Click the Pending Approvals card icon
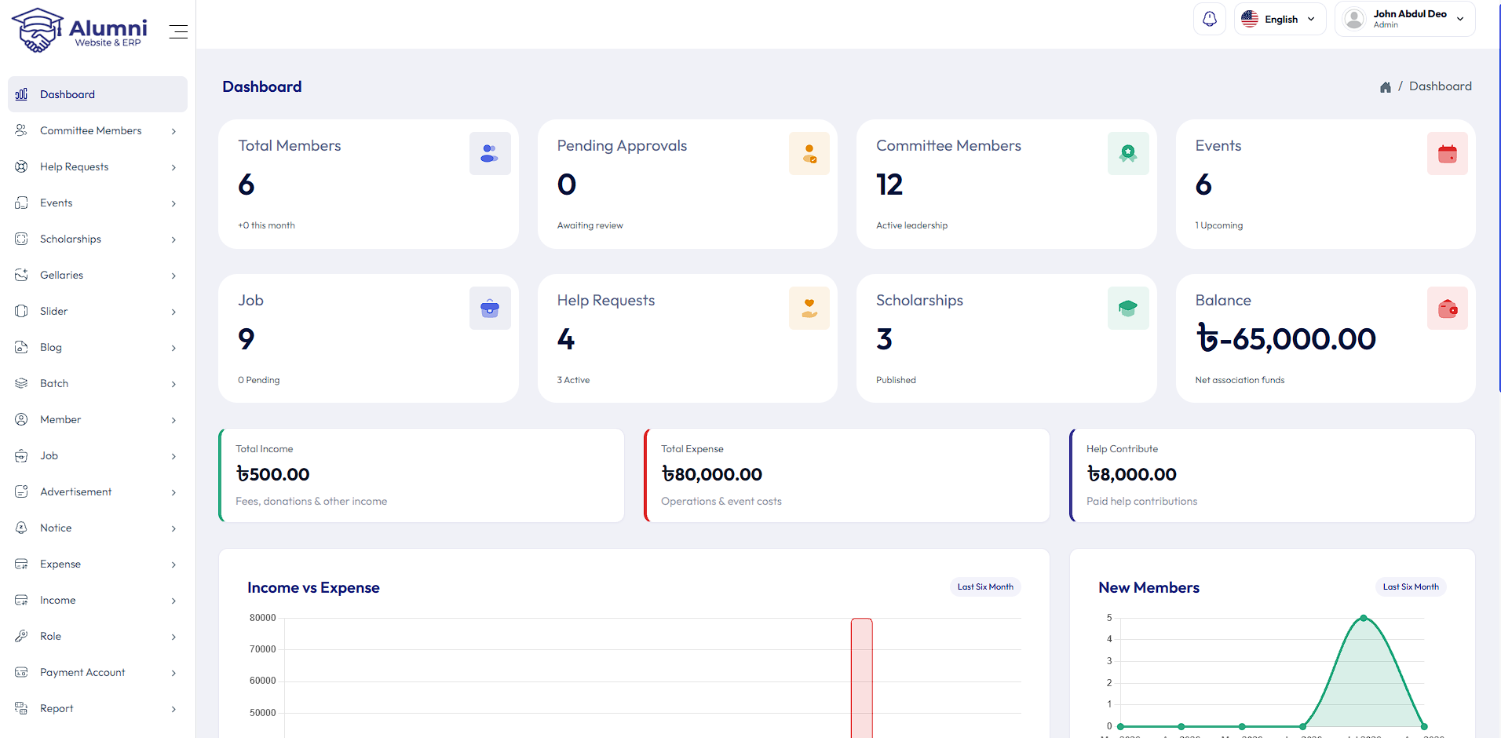1501x738 pixels. (x=809, y=153)
